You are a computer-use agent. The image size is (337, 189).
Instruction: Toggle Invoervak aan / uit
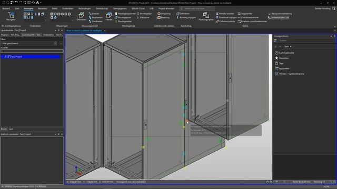click(x=279, y=17)
